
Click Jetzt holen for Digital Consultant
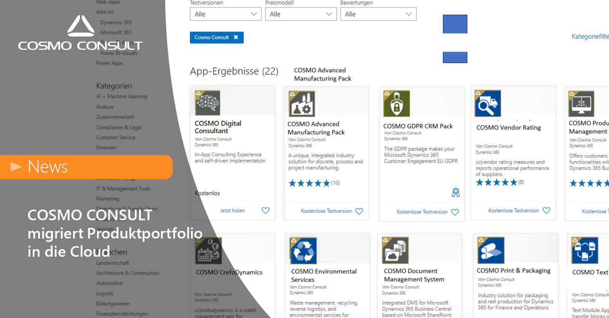point(232,210)
